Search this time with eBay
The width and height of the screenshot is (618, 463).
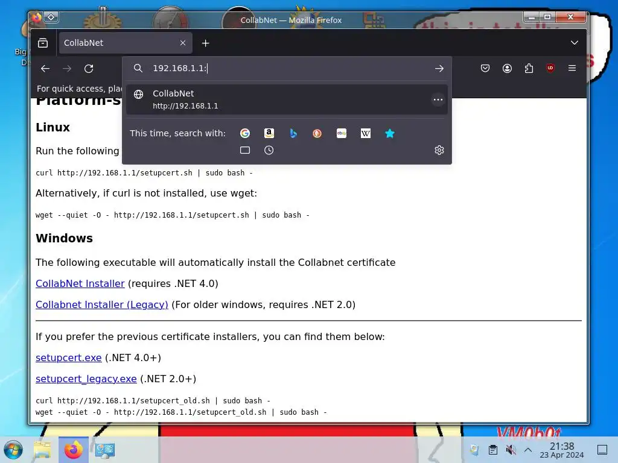342,133
